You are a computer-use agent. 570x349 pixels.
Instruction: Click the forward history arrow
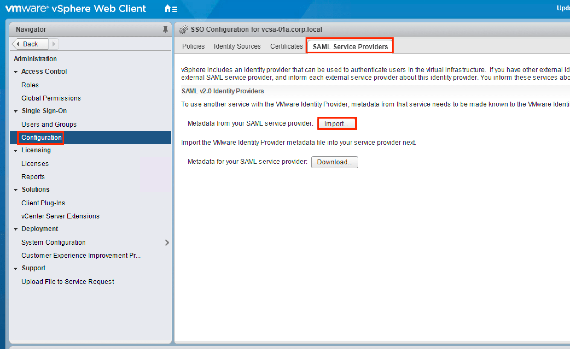[54, 44]
